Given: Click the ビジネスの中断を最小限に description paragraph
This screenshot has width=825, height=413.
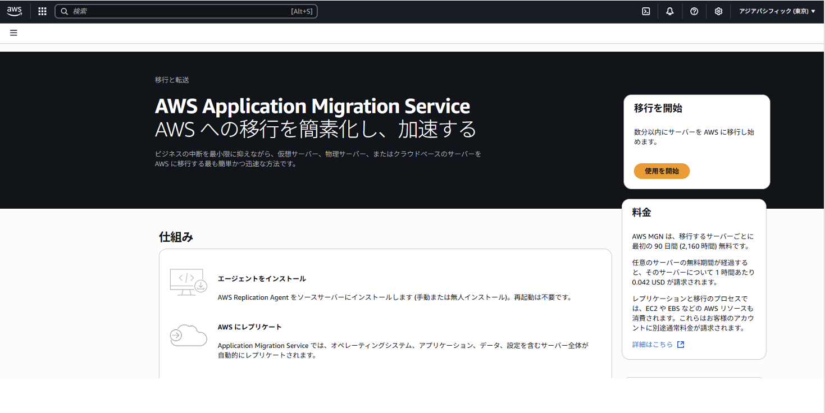Looking at the screenshot, I should click(x=318, y=159).
